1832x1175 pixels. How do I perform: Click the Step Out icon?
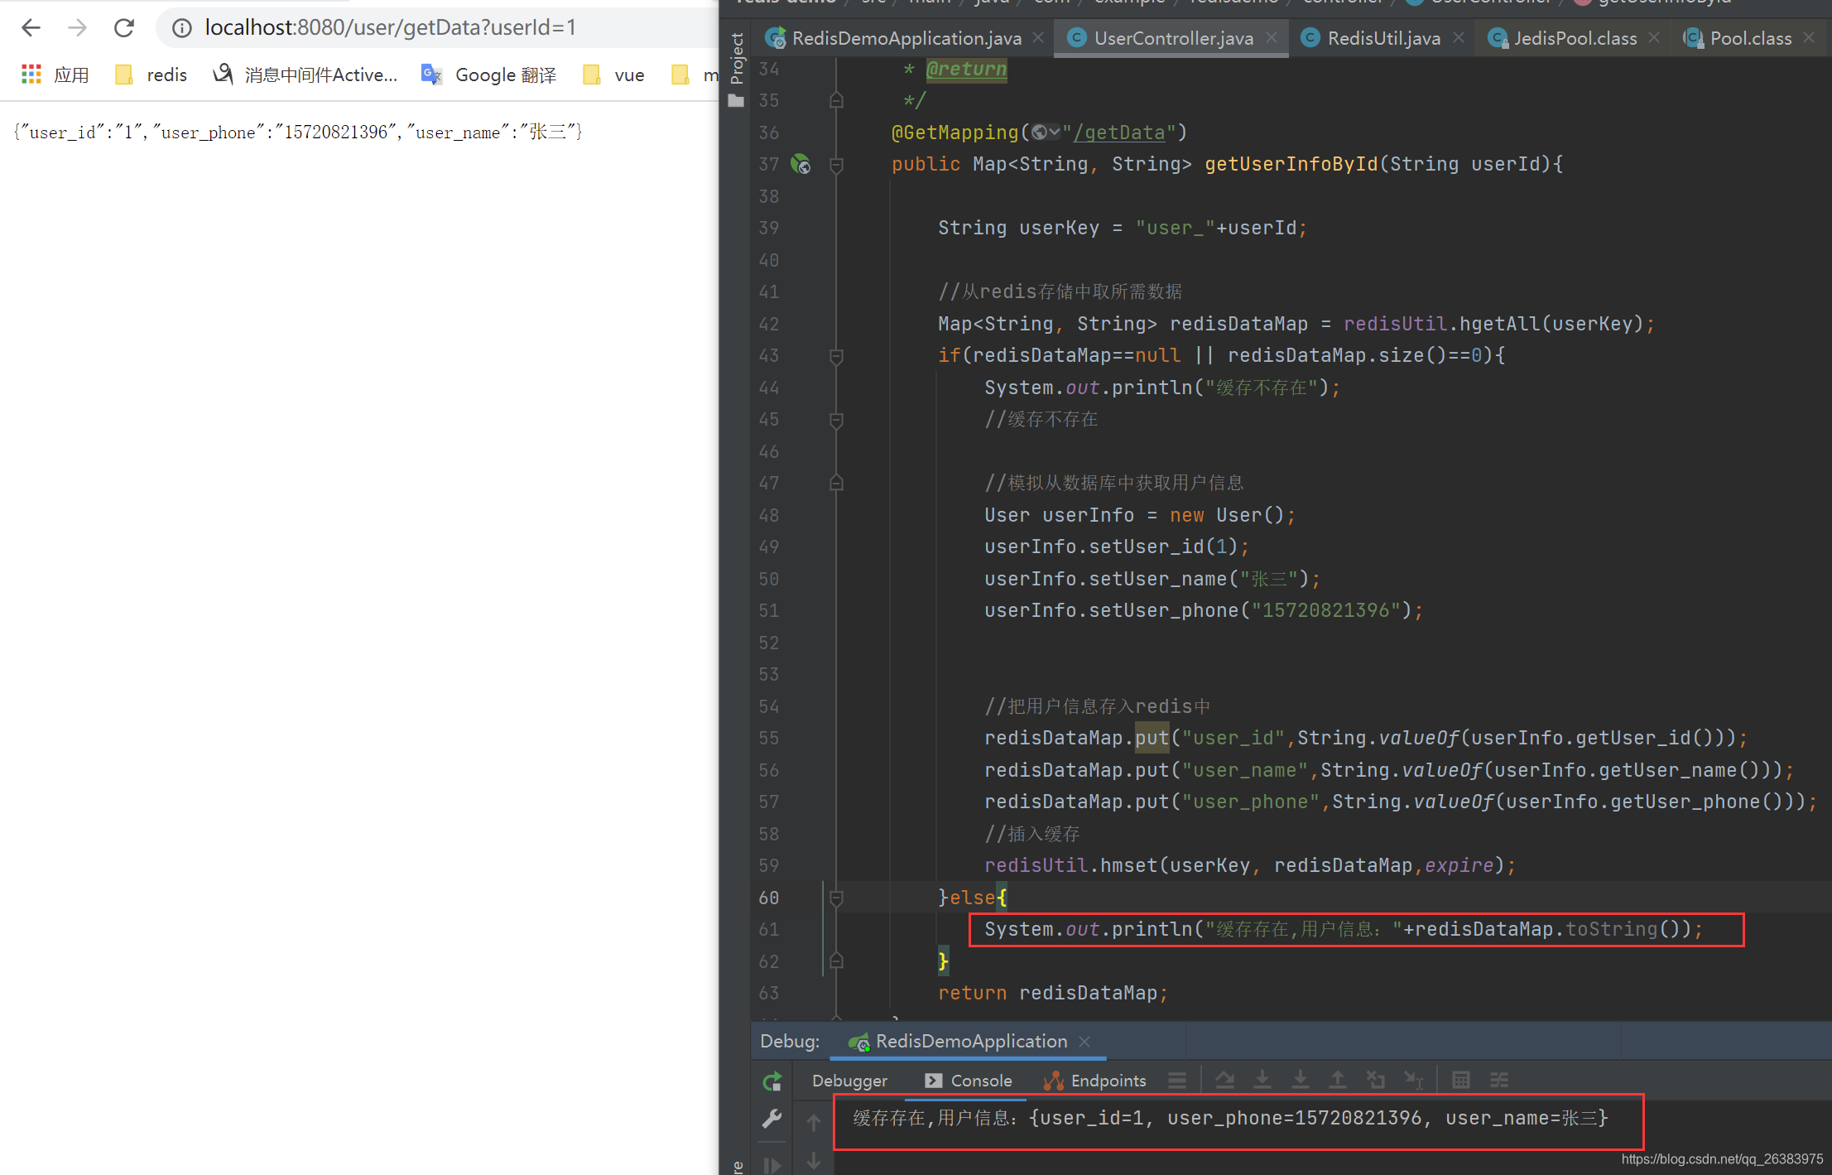tap(1338, 1081)
